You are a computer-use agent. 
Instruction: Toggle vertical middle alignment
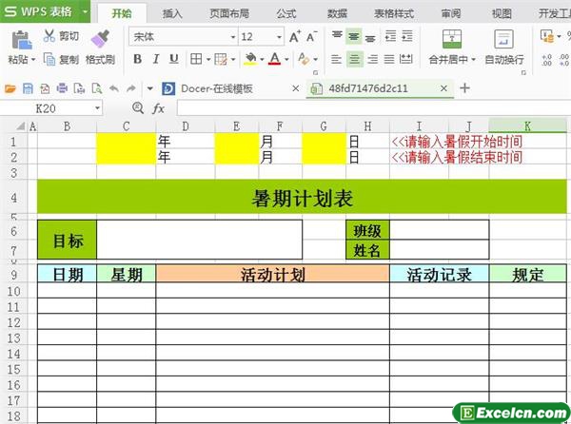354,36
